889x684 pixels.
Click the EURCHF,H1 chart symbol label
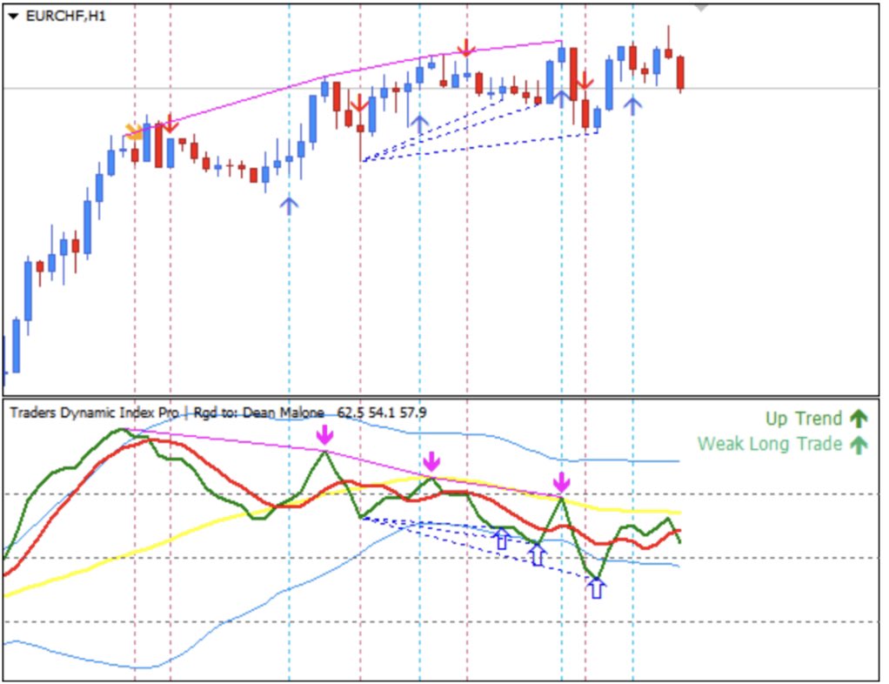pyautogui.click(x=66, y=16)
